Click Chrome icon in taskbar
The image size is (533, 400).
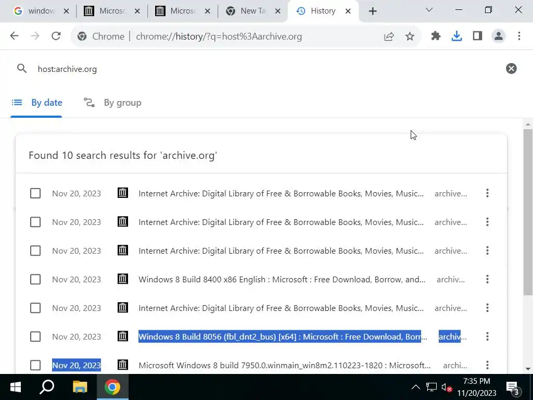point(112,387)
